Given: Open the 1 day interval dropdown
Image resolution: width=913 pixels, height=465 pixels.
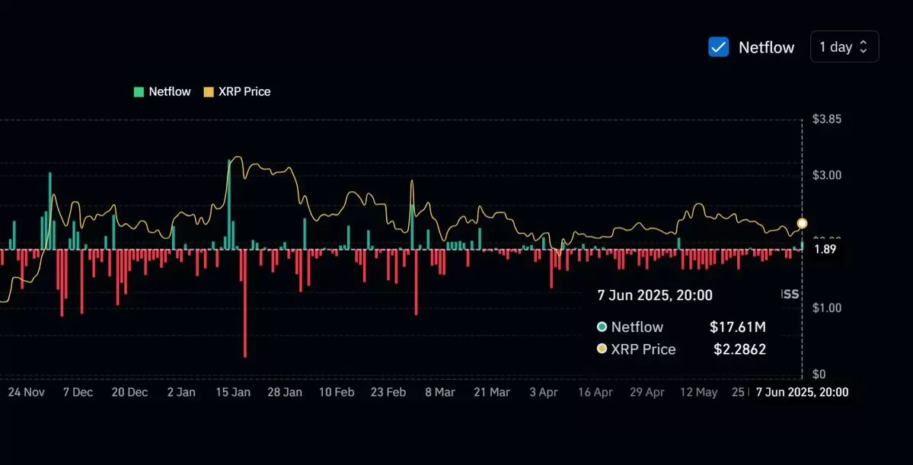Looking at the screenshot, I should [x=844, y=46].
